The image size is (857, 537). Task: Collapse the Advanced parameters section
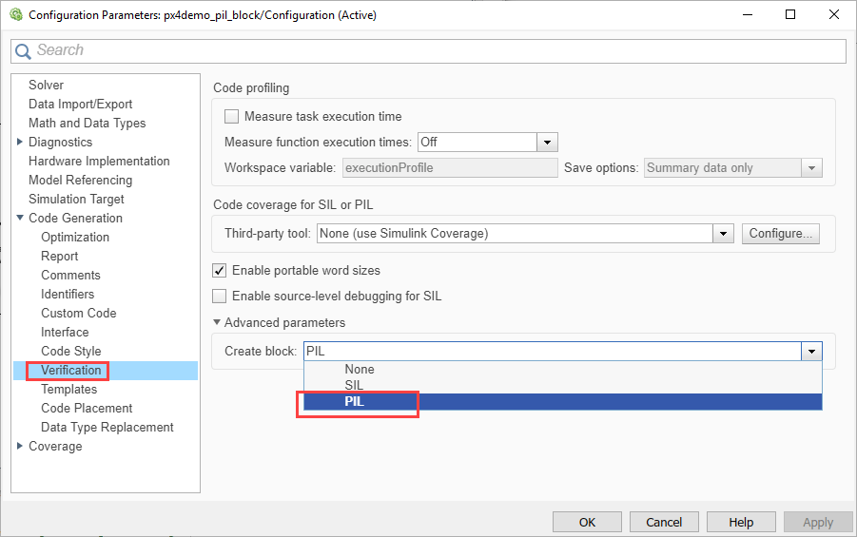point(218,323)
